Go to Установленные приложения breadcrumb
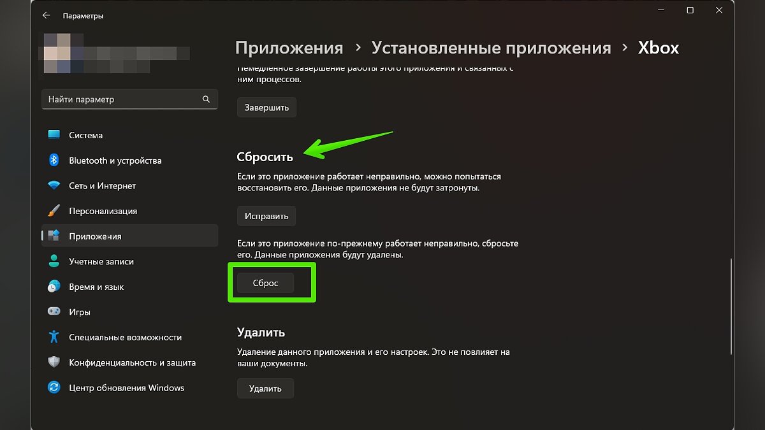 tap(491, 48)
